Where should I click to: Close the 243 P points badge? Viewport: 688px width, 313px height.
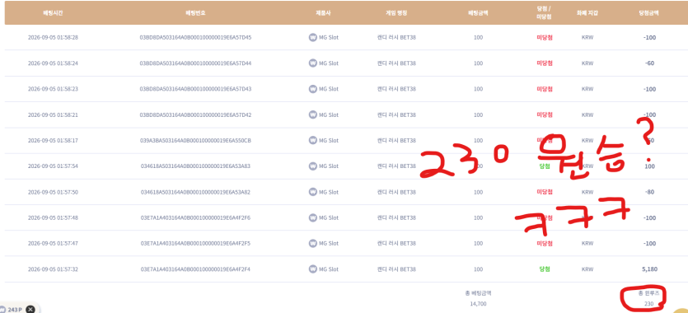[30, 310]
